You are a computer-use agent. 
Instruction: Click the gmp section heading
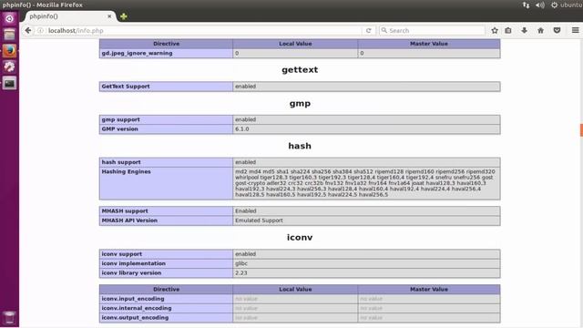point(300,104)
